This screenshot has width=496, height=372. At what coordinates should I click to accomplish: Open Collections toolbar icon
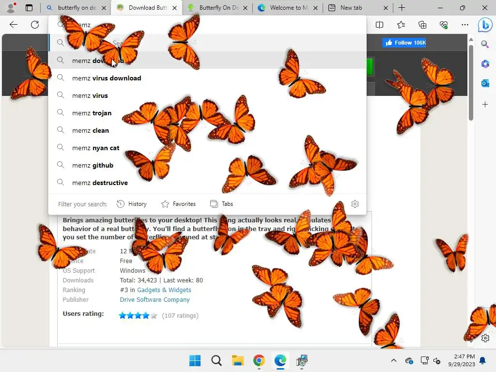tap(422, 25)
